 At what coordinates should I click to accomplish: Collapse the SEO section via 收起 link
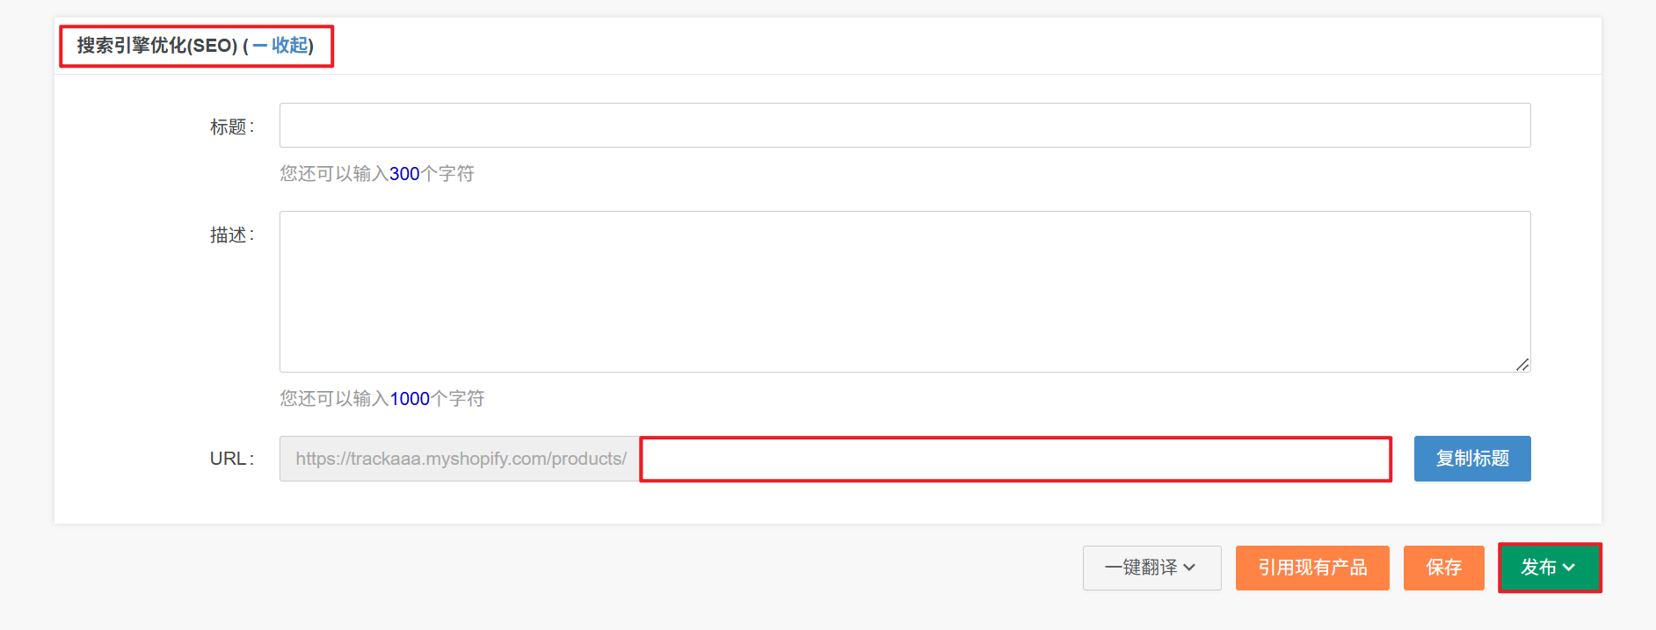point(290,46)
